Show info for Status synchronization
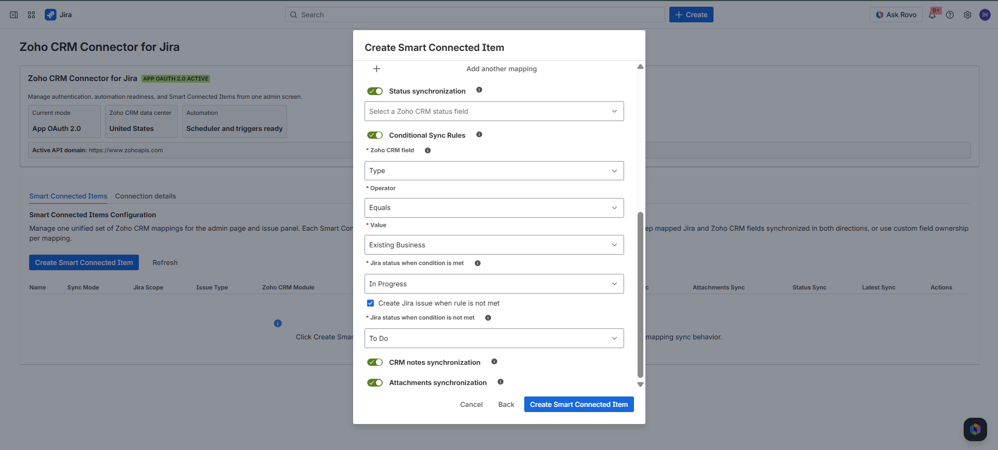This screenshot has height=450, width=998. coord(479,90)
